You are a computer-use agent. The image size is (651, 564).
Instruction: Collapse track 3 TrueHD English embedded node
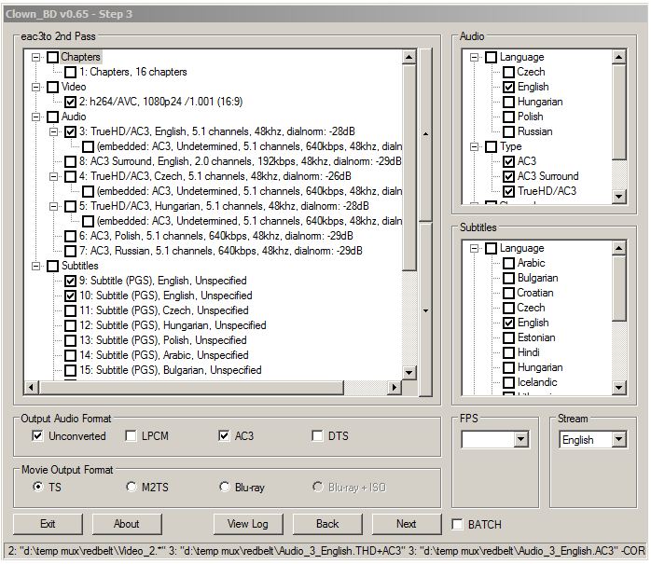pyautogui.click(x=53, y=132)
